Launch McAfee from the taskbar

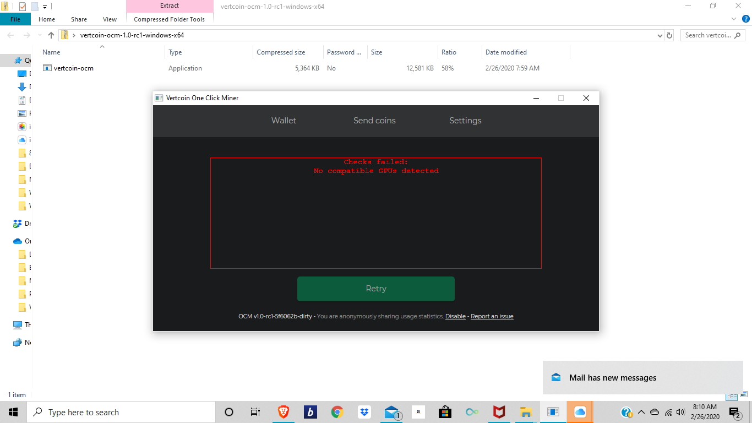pyautogui.click(x=499, y=411)
